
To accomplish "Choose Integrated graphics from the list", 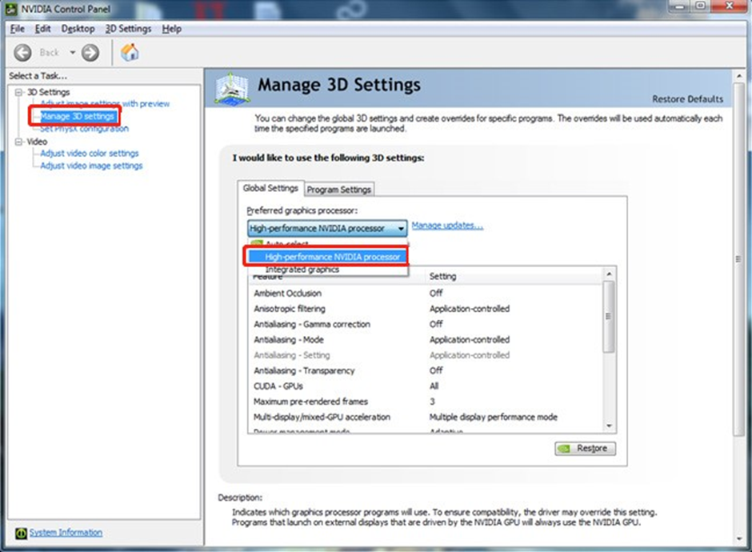I will (x=302, y=270).
